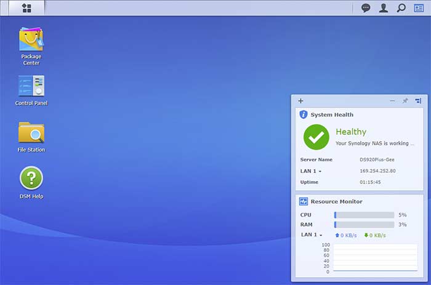Pin the widget panel
The width and height of the screenshot is (431, 285).
[405, 100]
